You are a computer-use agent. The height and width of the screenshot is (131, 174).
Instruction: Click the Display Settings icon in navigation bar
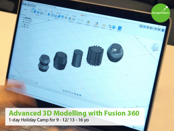pos(75,94)
